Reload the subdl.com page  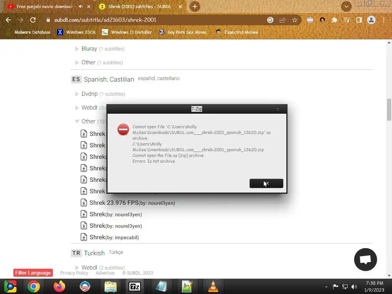pos(33,20)
